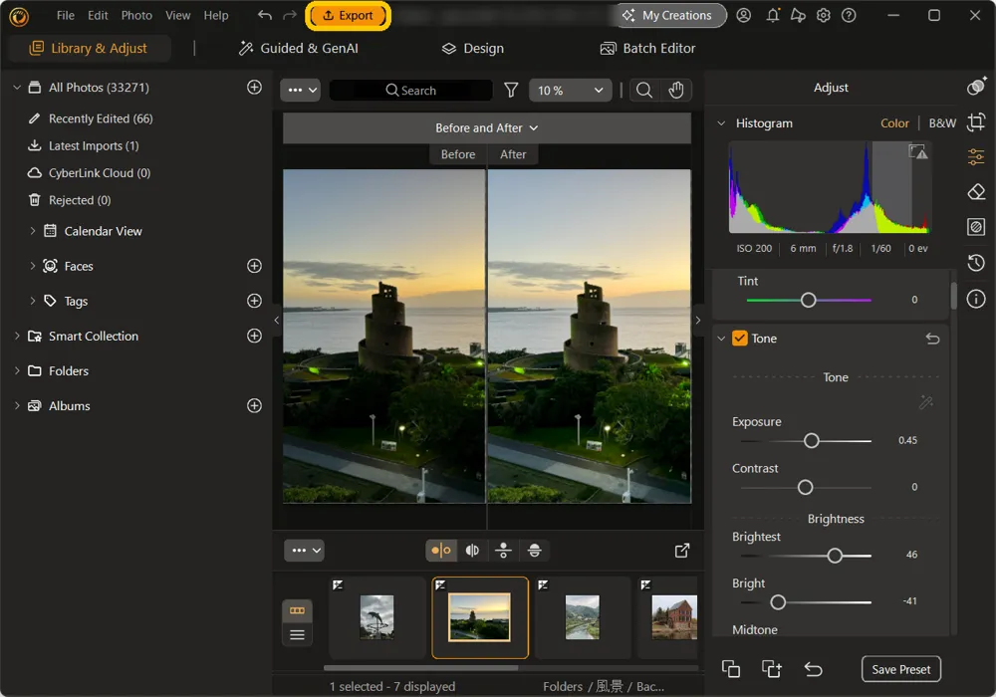Enable split top-bottom compare mode
The image size is (996, 697).
[534, 551]
